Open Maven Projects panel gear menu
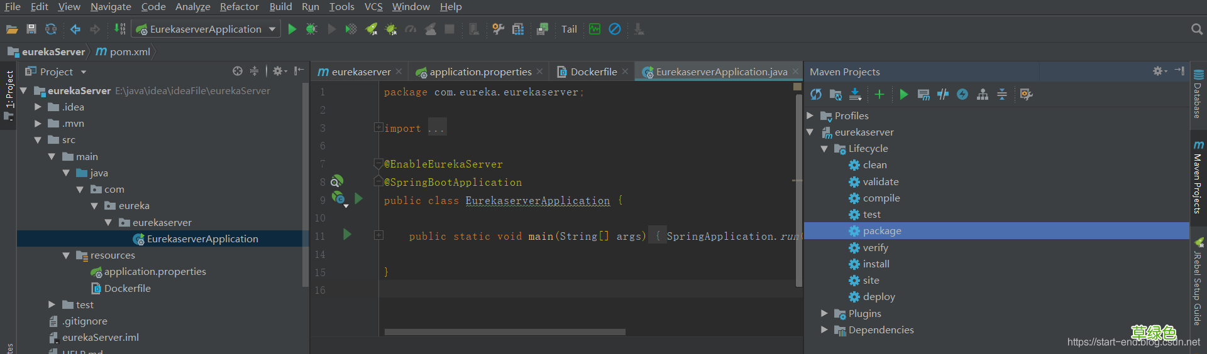The width and height of the screenshot is (1207, 354). pos(1159,72)
